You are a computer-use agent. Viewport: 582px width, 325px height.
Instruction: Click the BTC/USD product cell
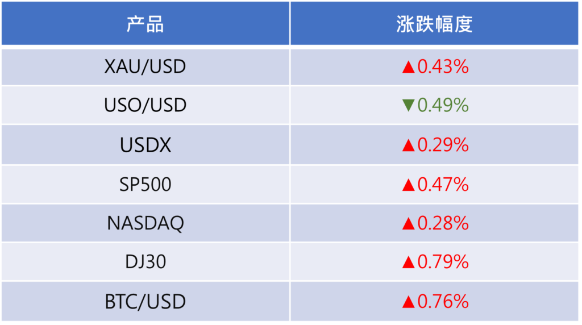pos(145,301)
